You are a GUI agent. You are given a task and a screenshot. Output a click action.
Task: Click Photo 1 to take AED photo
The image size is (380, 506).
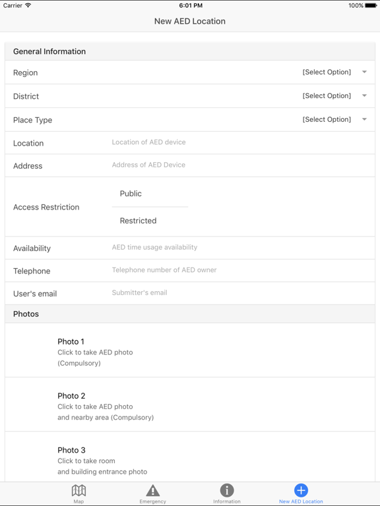[x=190, y=350]
